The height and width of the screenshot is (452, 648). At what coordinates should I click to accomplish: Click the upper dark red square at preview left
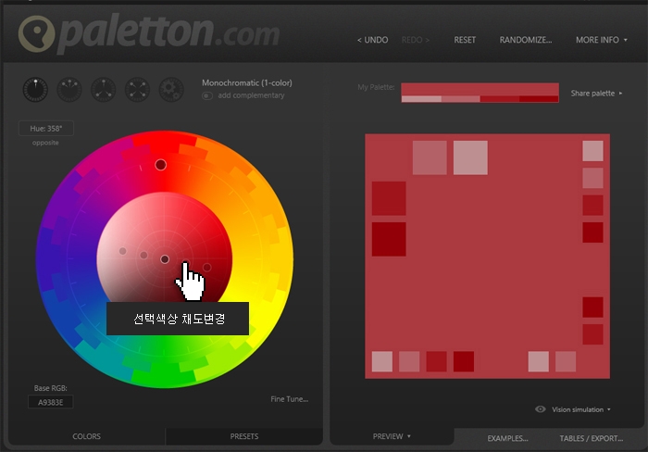389,198
